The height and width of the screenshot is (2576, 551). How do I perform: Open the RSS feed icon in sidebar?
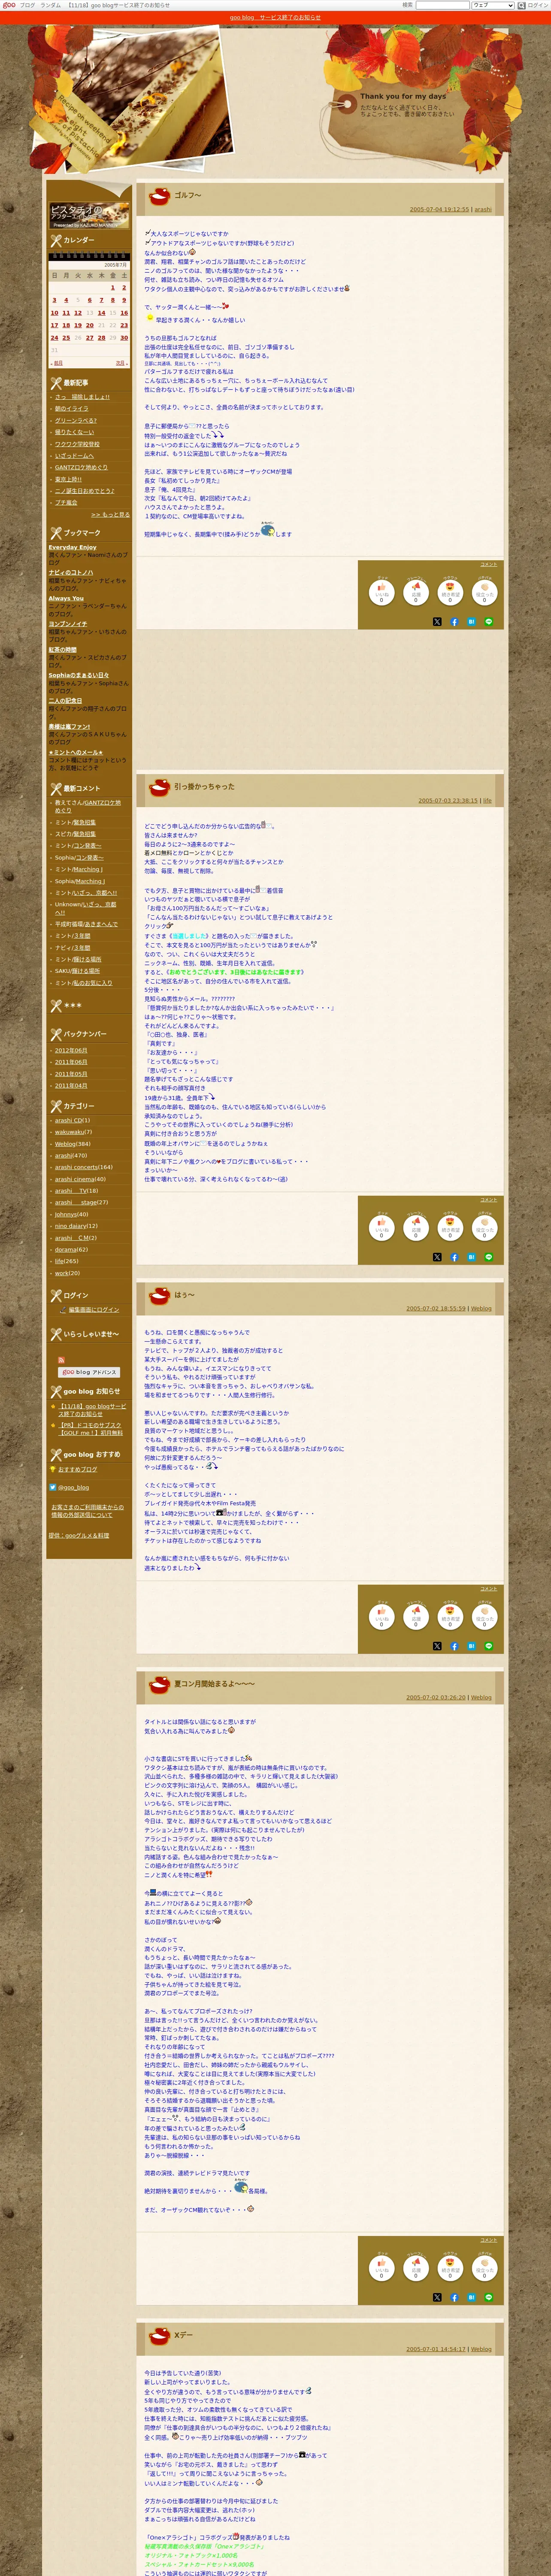[x=61, y=1360]
